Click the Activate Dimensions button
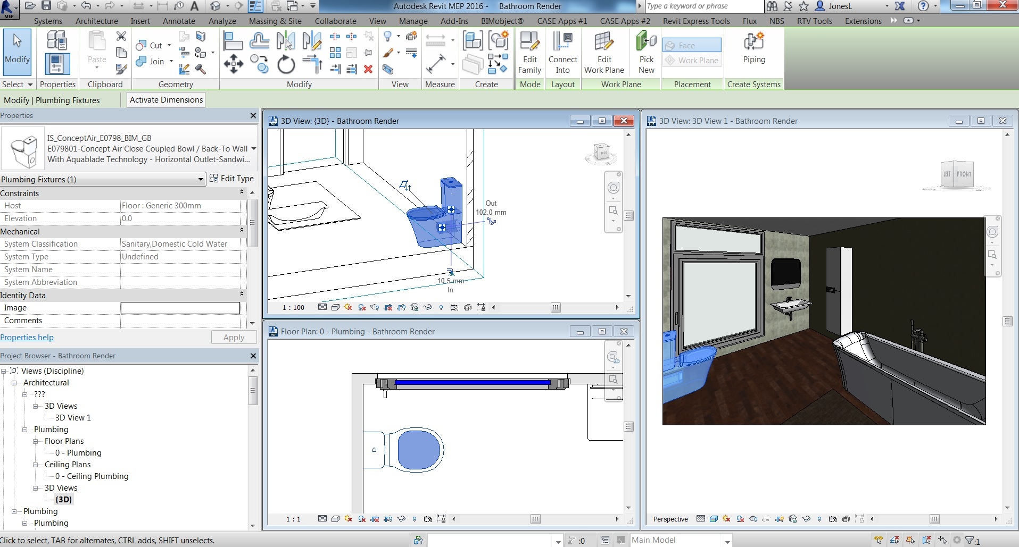The height and width of the screenshot is (547, 1019). click(166, 100)
